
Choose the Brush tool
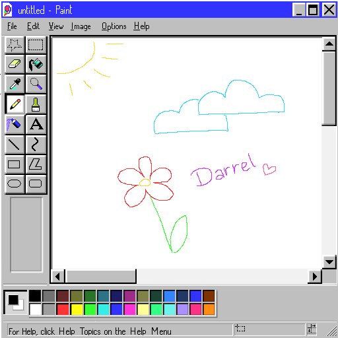coord(36,104)
